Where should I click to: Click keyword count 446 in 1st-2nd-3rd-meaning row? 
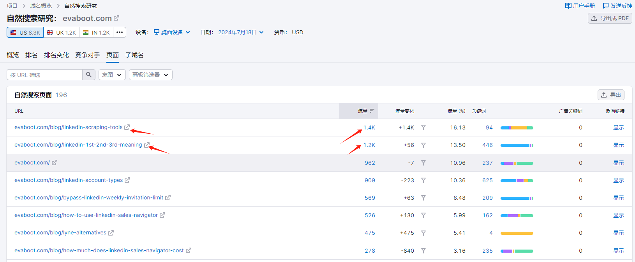tap(487, 145)
